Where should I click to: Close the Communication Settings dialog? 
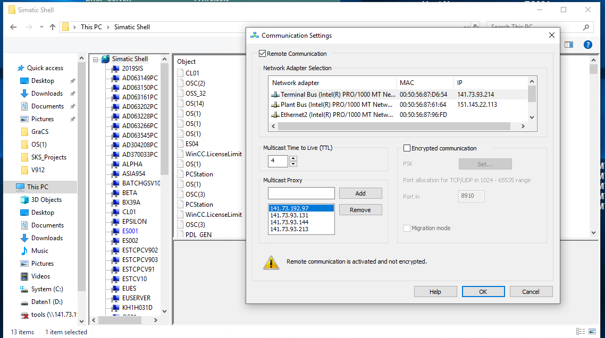pos(552,35)
